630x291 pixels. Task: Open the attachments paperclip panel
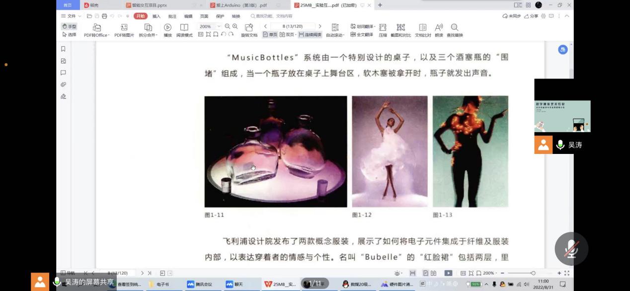coord(63,84)
